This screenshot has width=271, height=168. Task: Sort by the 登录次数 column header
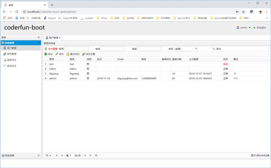[x=177, y=59]
